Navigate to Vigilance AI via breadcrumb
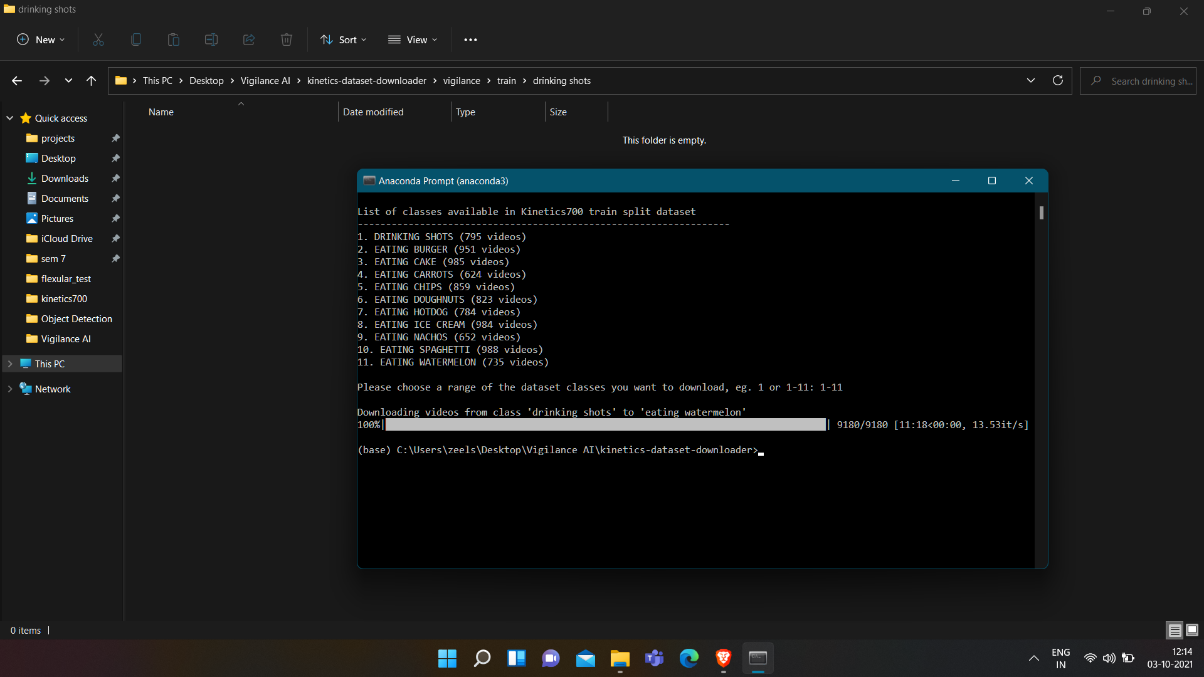This screenshot has height=677, width=1204. point(265,80)
